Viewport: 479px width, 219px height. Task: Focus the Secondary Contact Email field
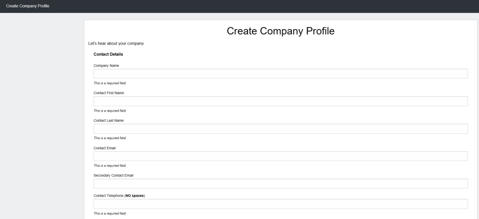pyautogui.click(x=281, y=184)
